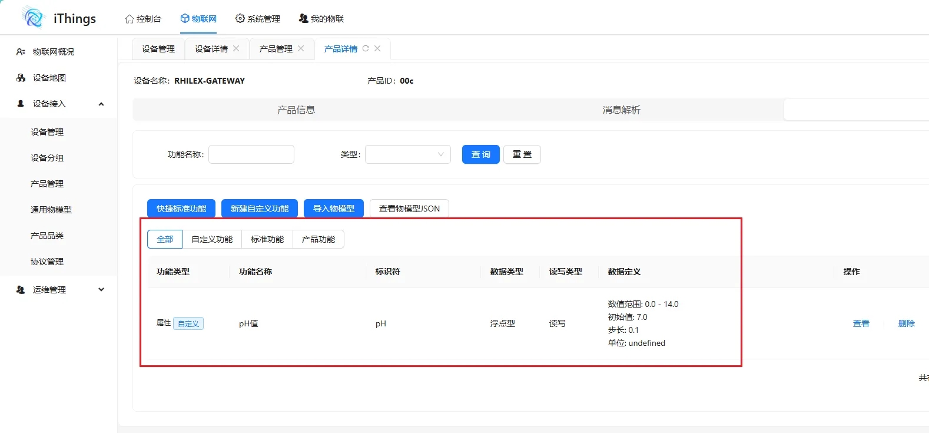Viewport: 929px width, 433px height.
Task: Close the 产品管理 tab
Action: click(x=301, y=49)
